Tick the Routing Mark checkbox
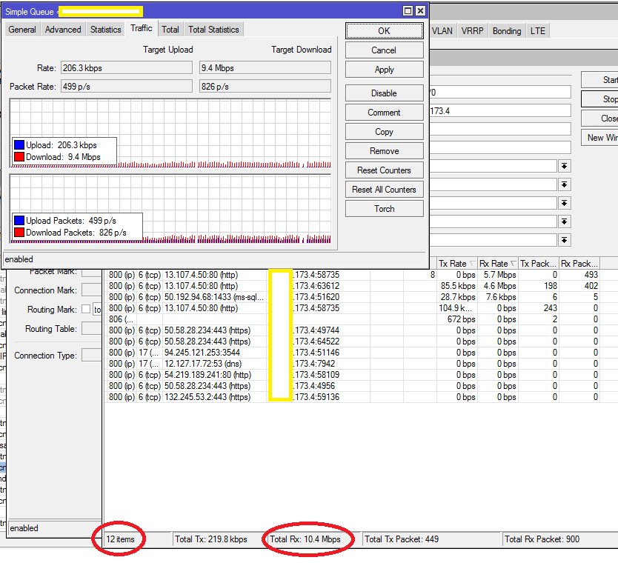This screenshot has height=563, width=618. click(x=86, y=310)
